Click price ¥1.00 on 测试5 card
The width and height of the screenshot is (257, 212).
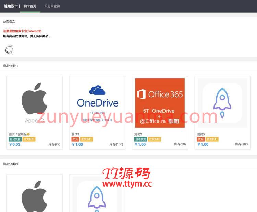[x=203, y=144]
